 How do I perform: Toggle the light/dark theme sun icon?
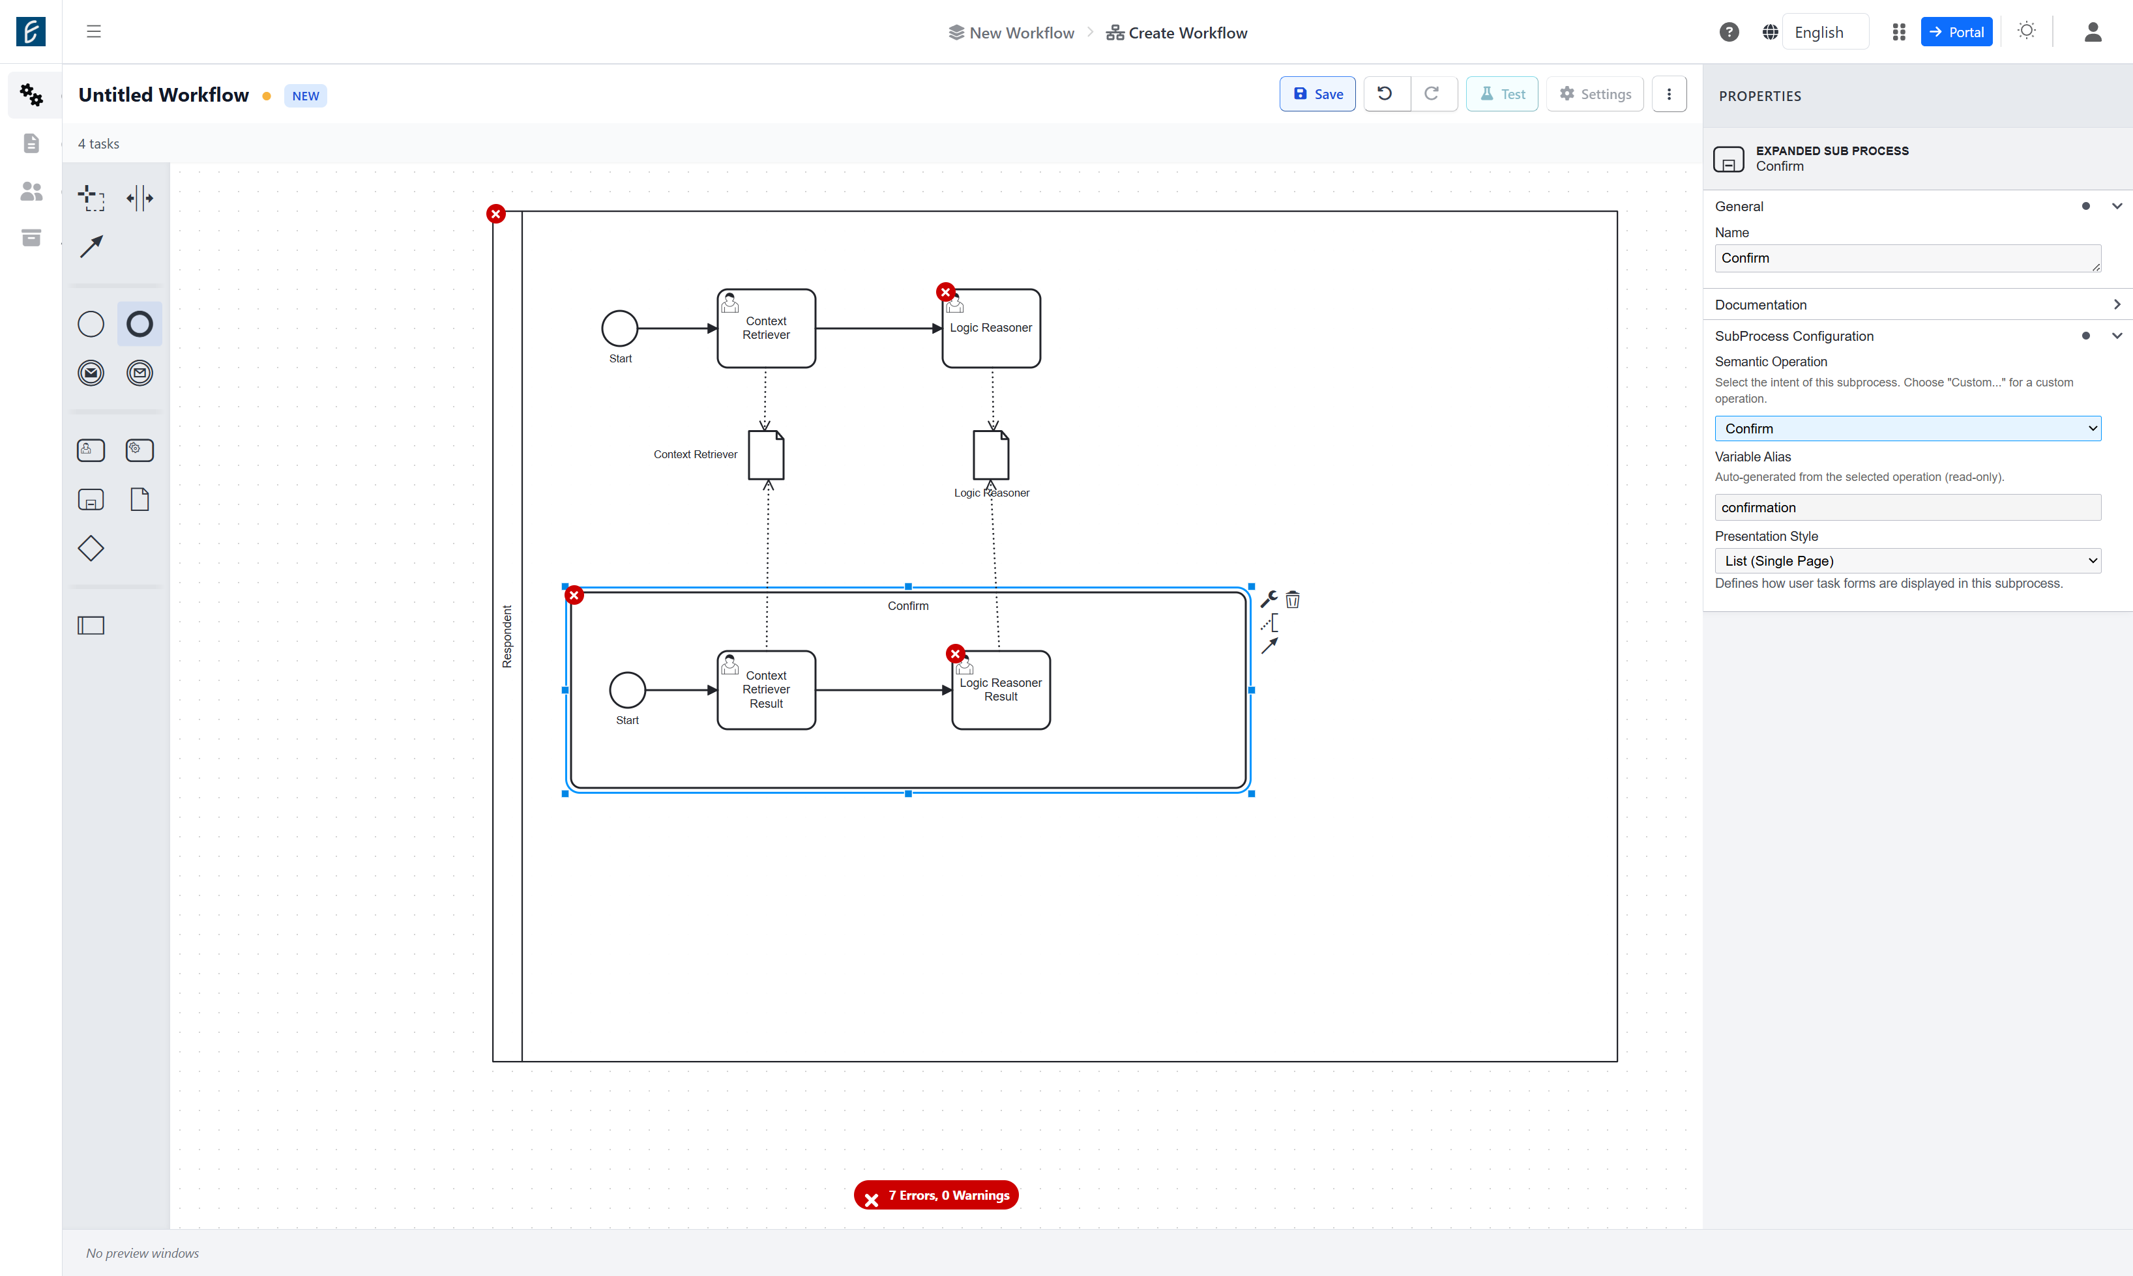point(2026,31)
